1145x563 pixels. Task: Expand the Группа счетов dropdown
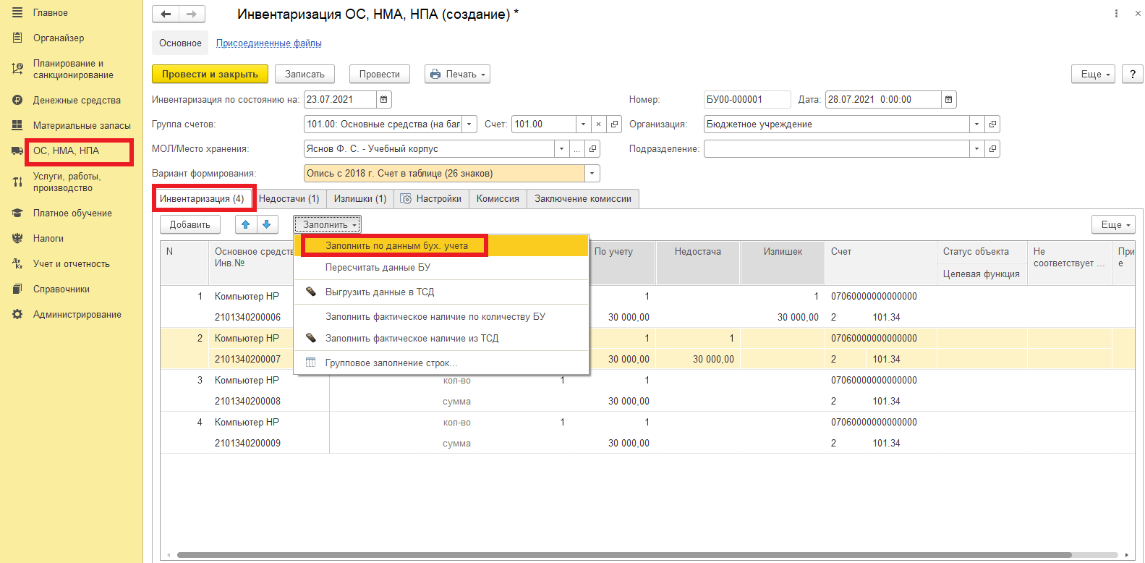(469, 124)
